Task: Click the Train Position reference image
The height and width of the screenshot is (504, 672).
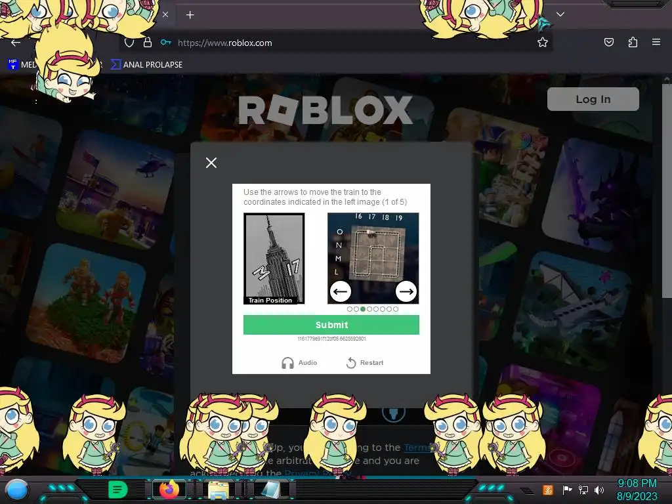Action: click(274, 259)
